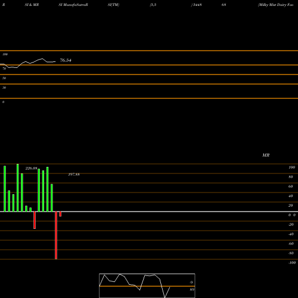
Task: Click the RSI panel's 30 axis label
Action: pos(4,88)
